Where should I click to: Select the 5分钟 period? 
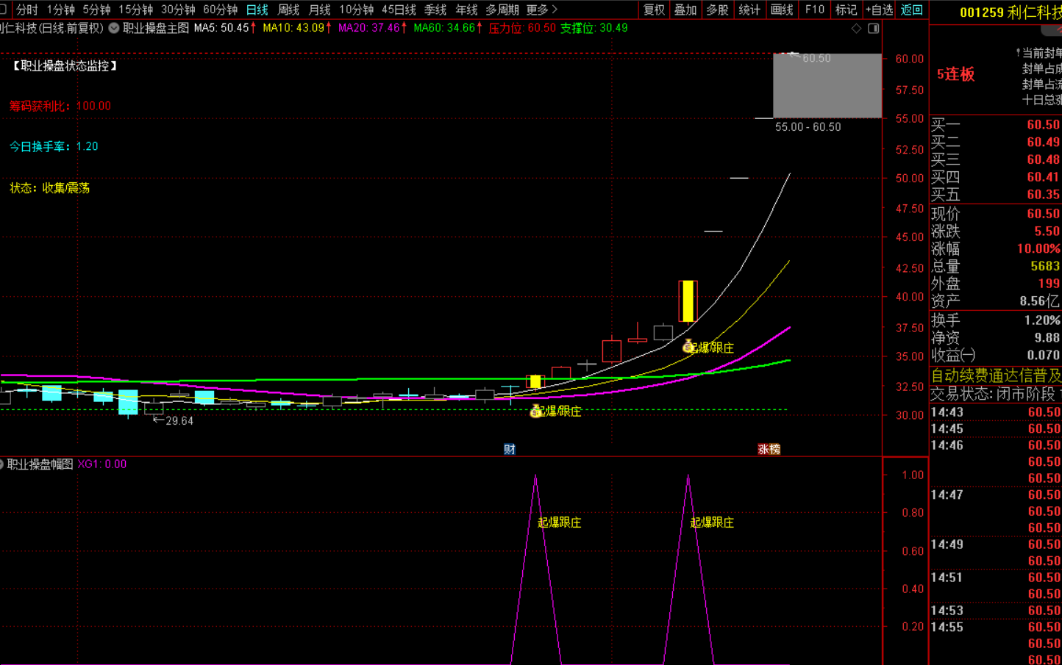coord(96,10)
